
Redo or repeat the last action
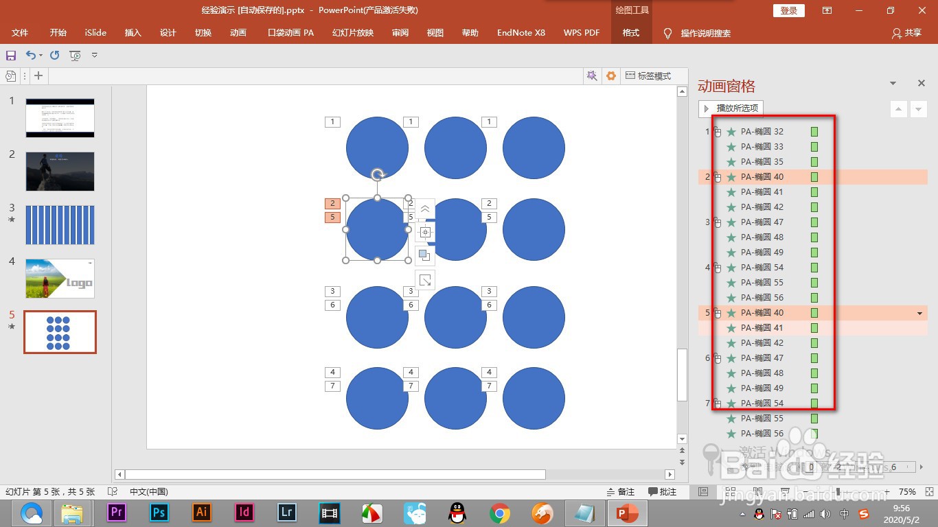point(55,55)
